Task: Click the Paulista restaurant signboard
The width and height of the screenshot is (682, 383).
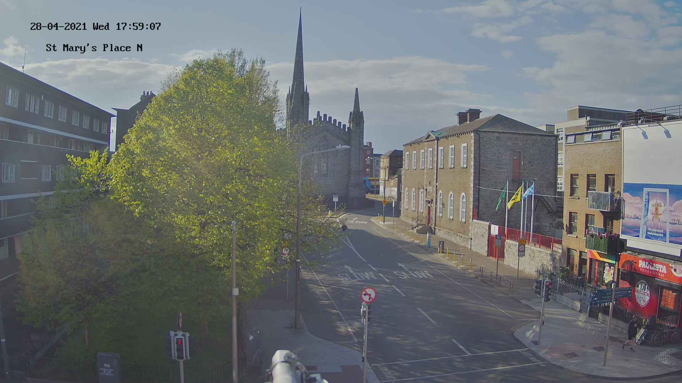Action: pos(651,267)
